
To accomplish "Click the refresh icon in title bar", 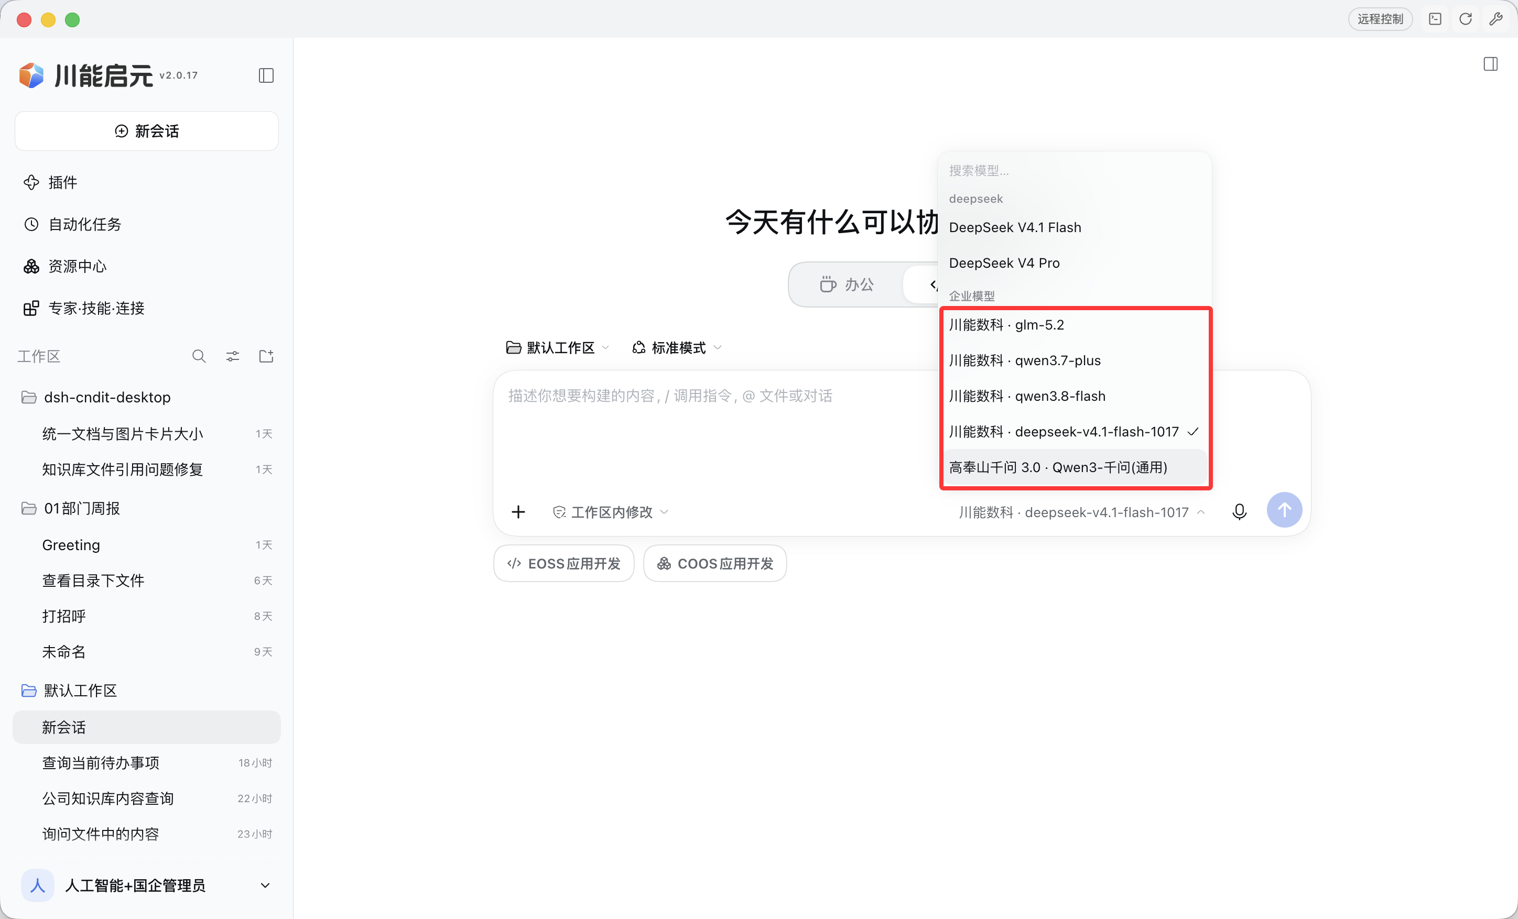I will click(1465, 19).
